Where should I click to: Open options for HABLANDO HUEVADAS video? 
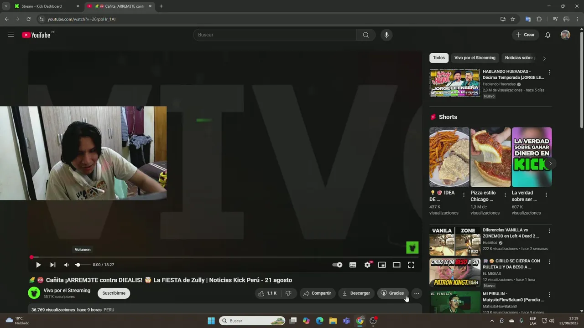549,72
